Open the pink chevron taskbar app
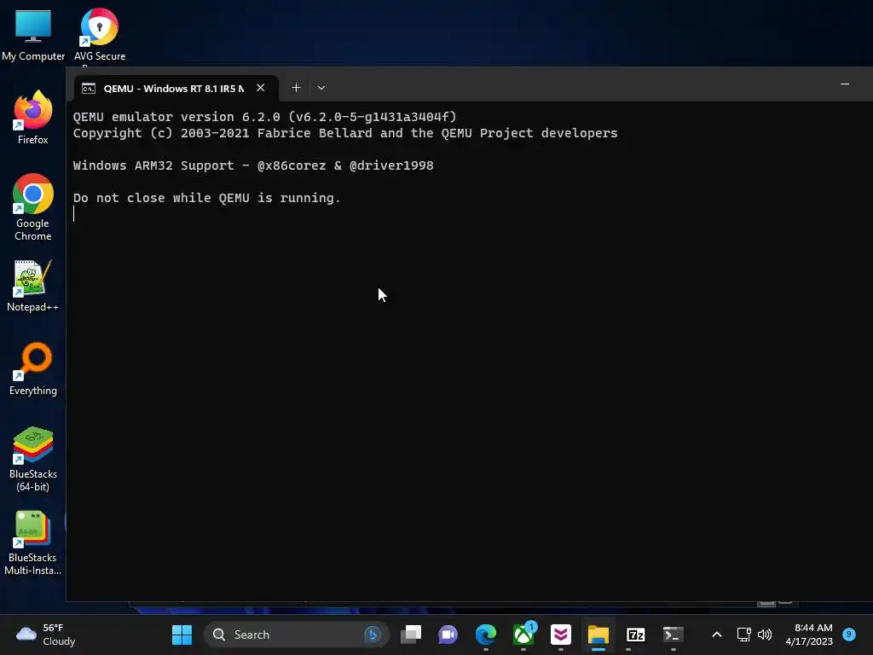 [561, 635]
